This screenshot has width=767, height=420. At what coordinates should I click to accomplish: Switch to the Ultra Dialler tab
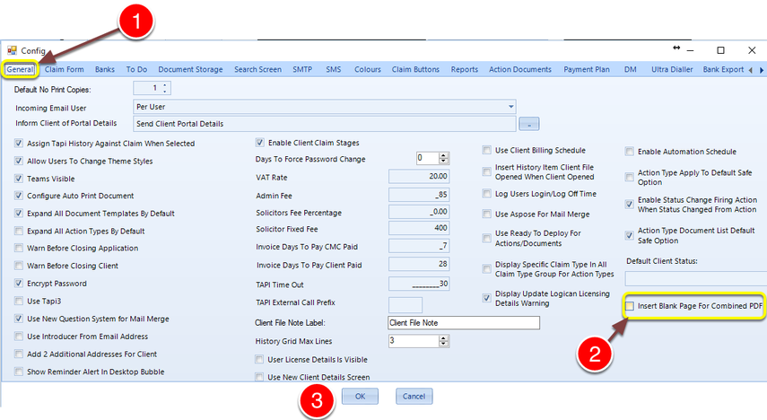click(x=672, y=69)
